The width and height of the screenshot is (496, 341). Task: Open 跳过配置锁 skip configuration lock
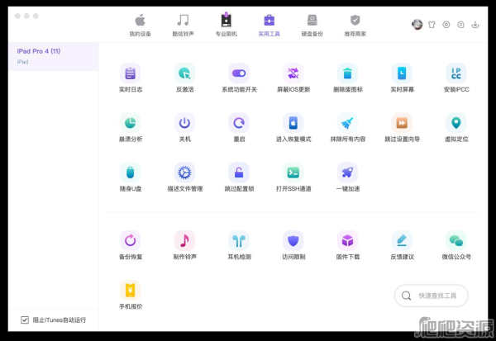pos(239,173)
